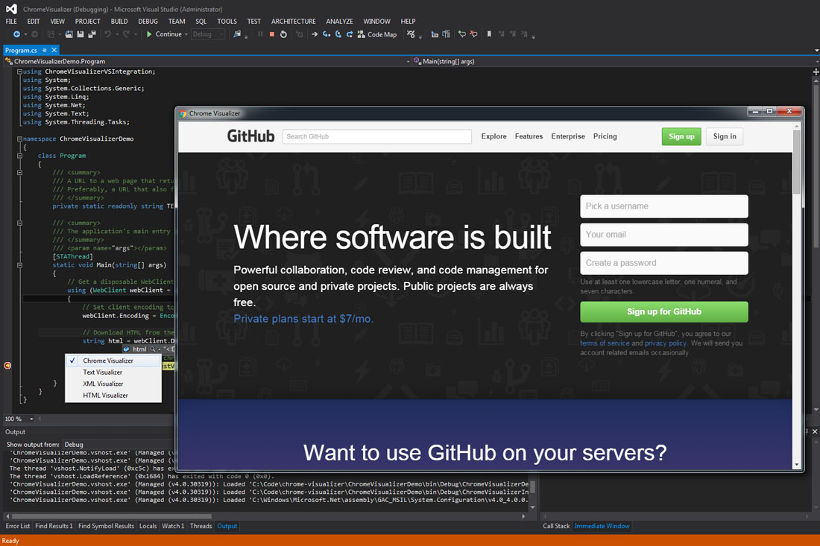Click the Open File toolbar icon

coord(69,34)
